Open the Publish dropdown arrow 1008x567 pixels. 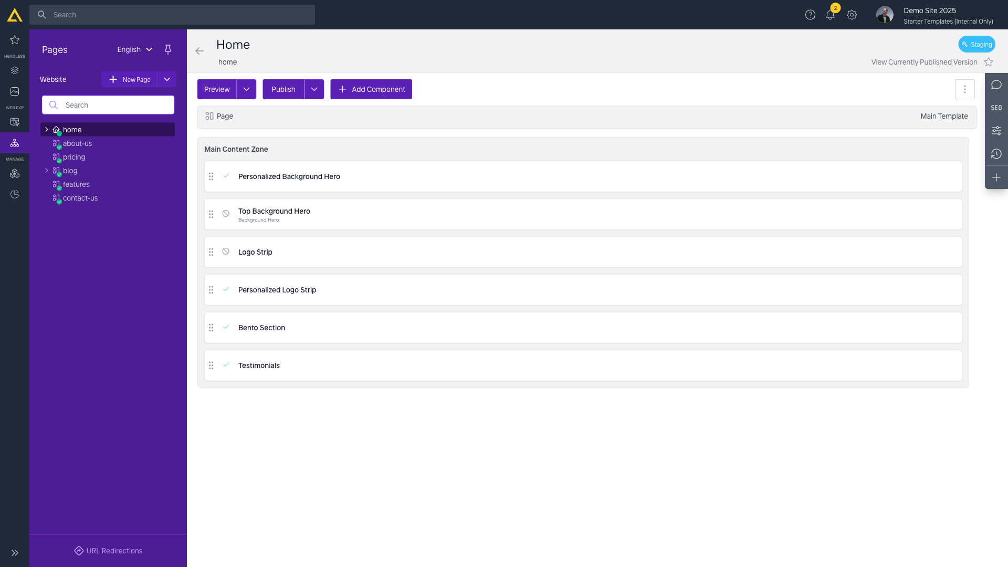(314, 89)
